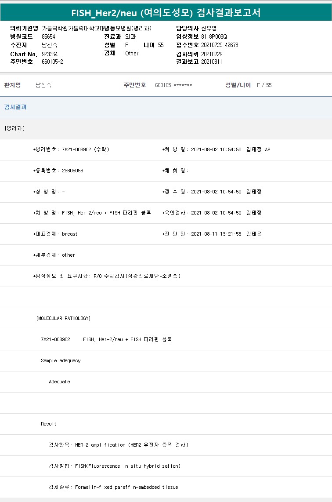Image resolution: width=332 pixels, height=502 pixels.
Task: Click 병리번호 ZM21-003902 (수탁)
Action: pos(71,149)
